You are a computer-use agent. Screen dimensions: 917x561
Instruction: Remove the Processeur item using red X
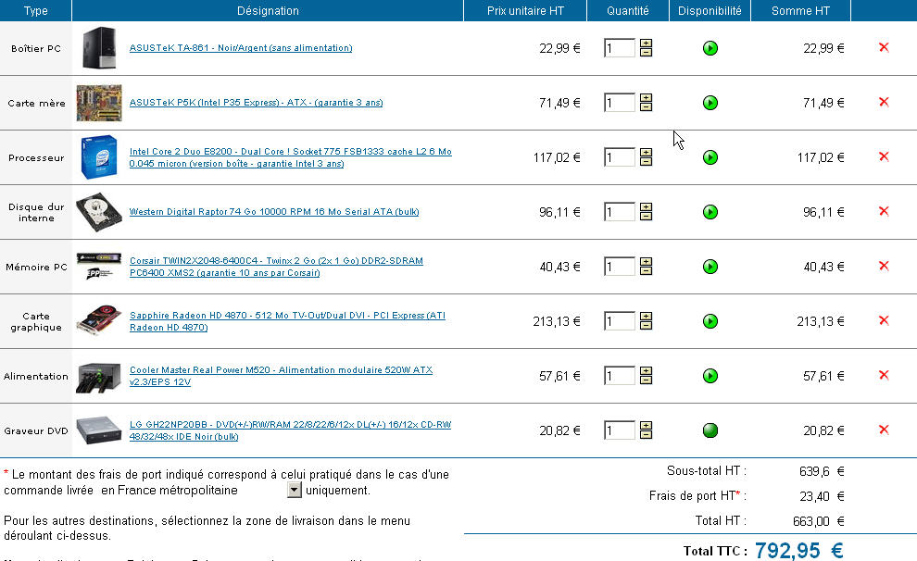tap(884, 156)
